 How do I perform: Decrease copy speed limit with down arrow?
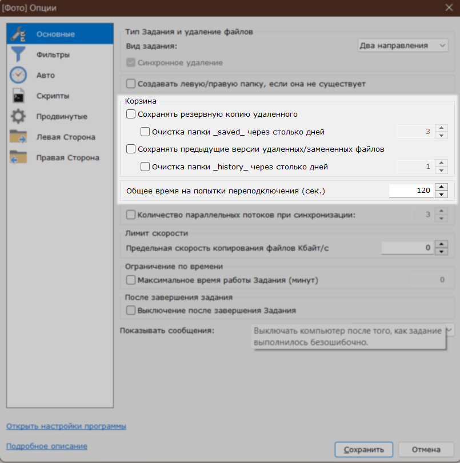click(x=441, y=251)
